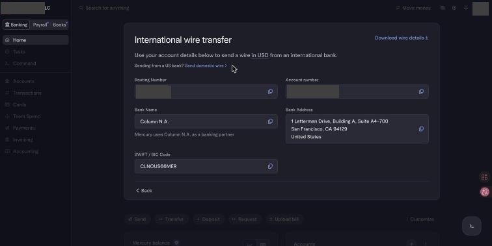Switch to Banking tab
The width and height of the screenshot is (492, 246).
coord(16,25)
